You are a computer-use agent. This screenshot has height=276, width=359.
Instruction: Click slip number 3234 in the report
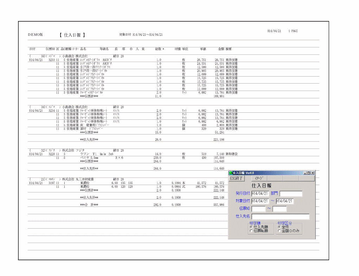pos(52,111)
